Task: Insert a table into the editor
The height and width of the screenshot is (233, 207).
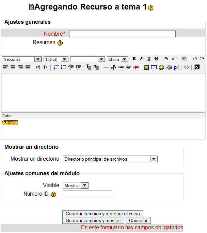Action: pyautogui.click(x=154, y=67)
